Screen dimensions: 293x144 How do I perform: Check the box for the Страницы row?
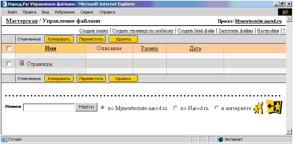pos(9,64)
